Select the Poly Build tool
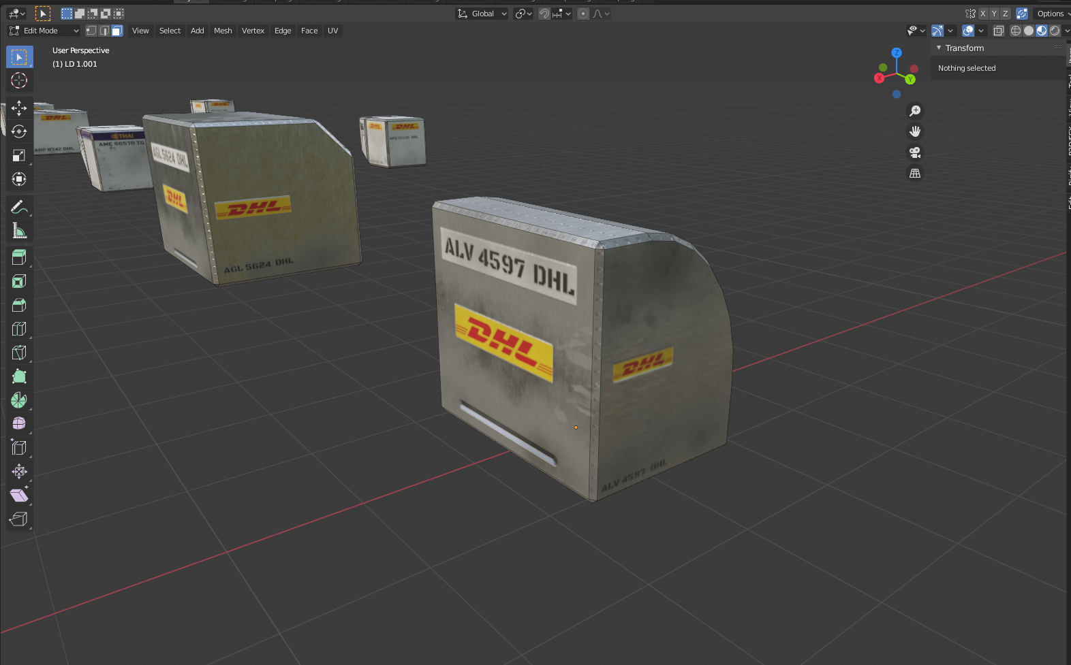 coord(19,376)
